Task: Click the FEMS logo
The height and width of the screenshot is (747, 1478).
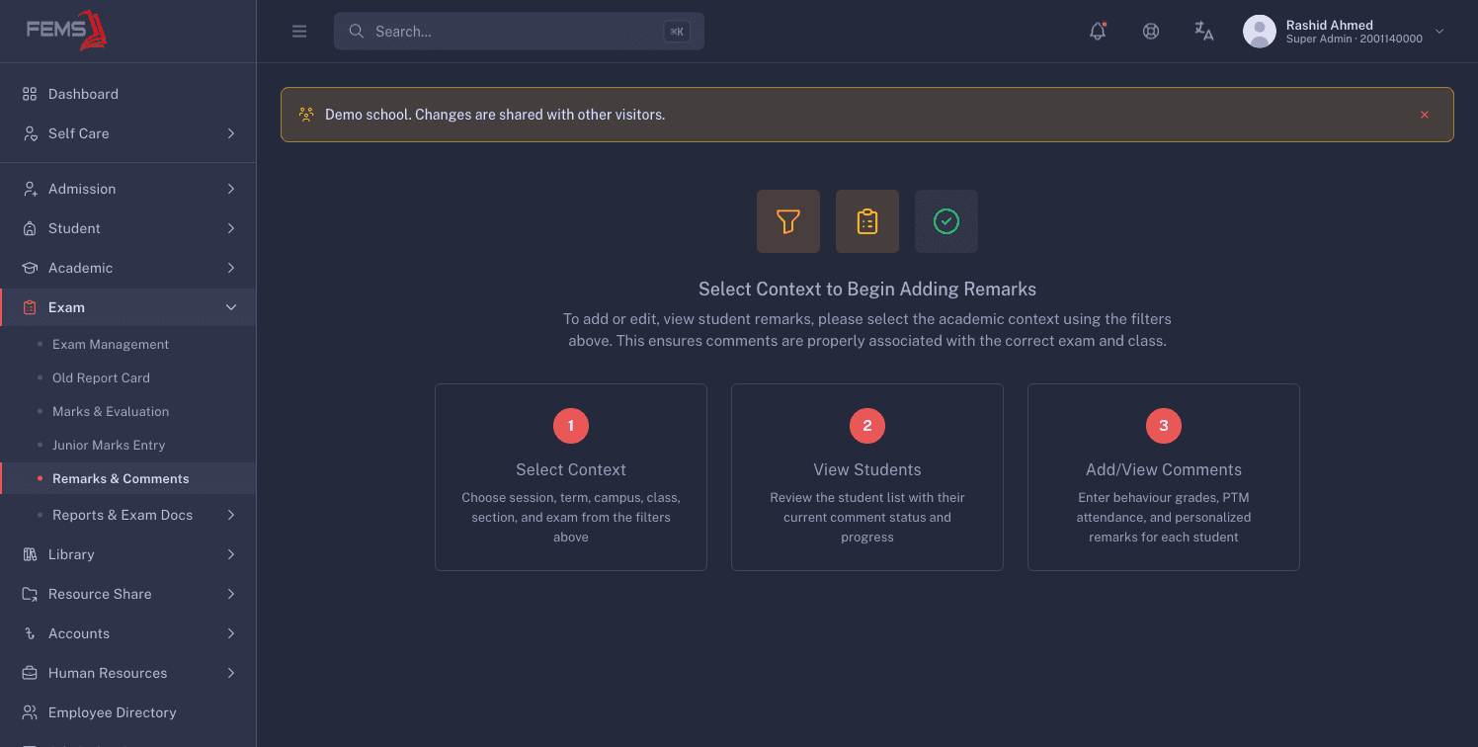Action: (x=66, y=31)
